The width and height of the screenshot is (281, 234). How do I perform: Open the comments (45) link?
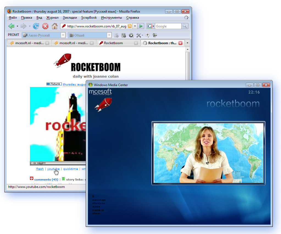click(46, 179)
